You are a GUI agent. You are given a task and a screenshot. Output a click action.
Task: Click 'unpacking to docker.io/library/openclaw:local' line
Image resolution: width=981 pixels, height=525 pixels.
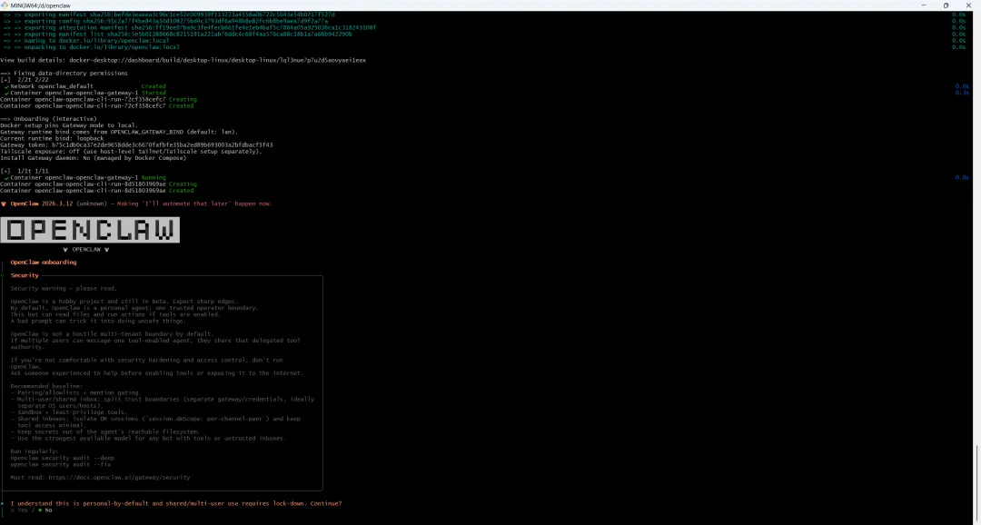(x=92, y=47)
